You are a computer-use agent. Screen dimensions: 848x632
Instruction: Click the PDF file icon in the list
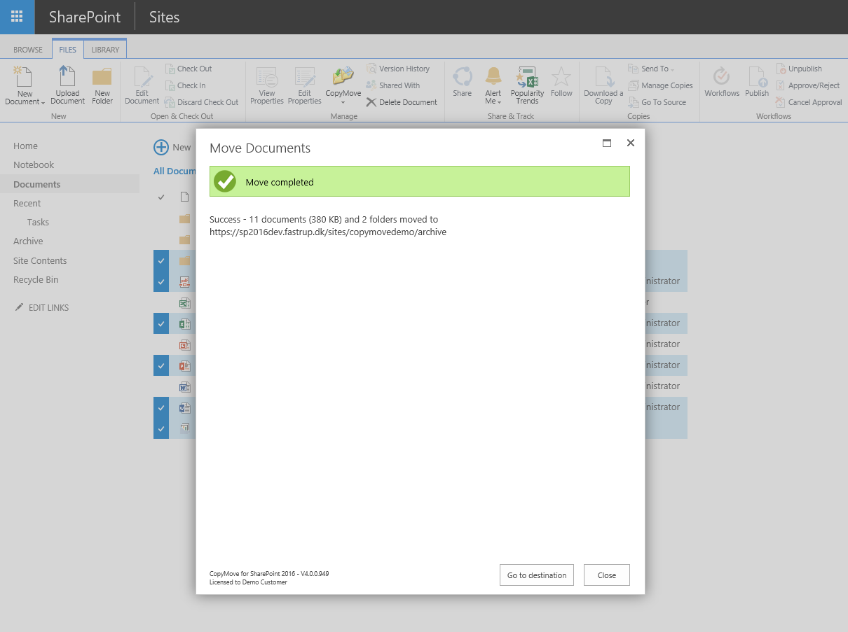(x=184, y=281)
